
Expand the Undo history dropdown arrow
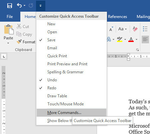coord(25,6)
